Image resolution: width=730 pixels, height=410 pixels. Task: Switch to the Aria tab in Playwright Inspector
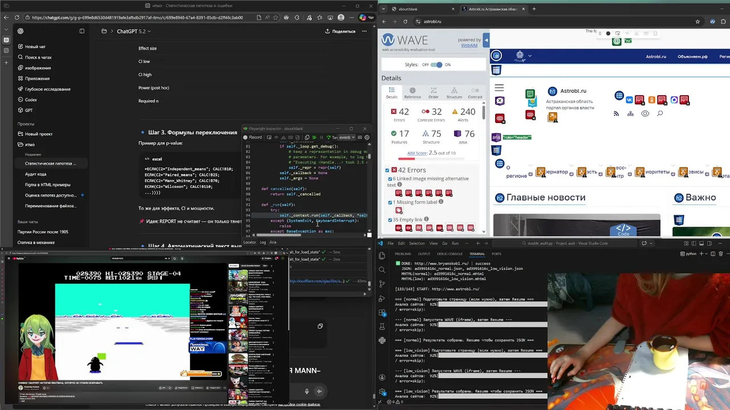point(273,242)
